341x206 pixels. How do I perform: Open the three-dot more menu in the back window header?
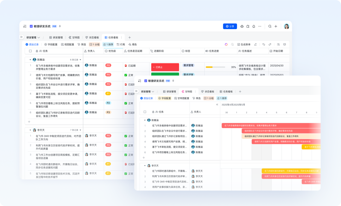tap(260, 26)
